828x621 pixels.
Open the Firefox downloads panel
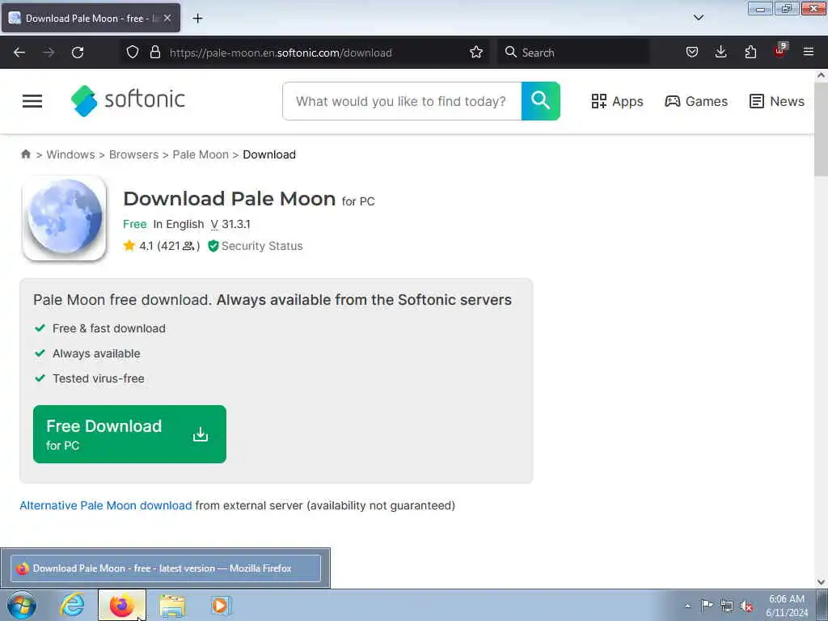click(720, 53)
